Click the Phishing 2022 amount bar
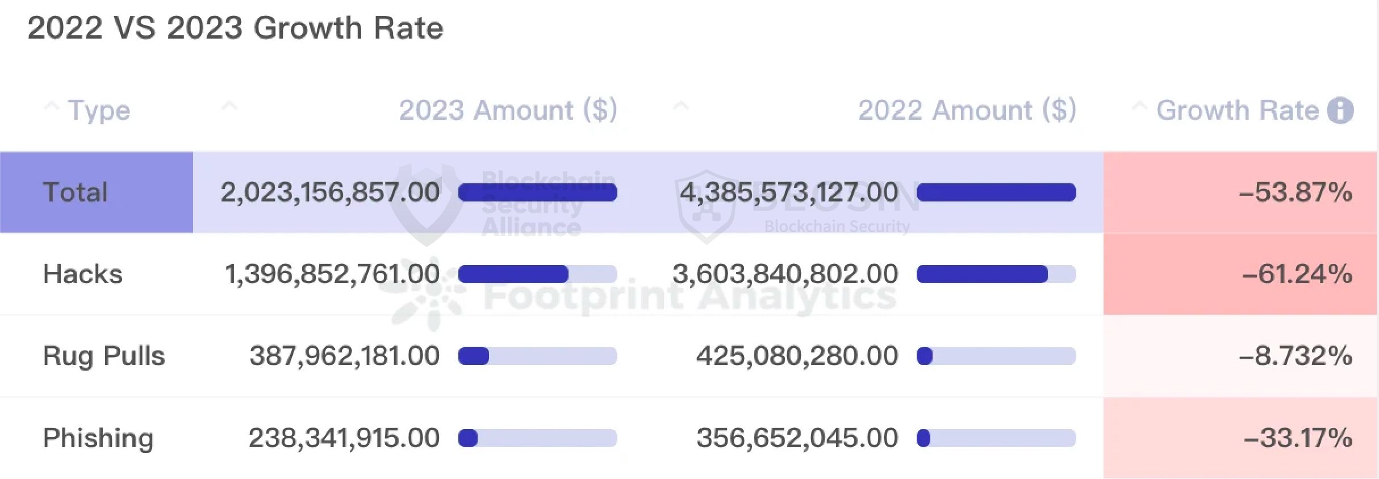1379x479 pixels. (996, 438)
